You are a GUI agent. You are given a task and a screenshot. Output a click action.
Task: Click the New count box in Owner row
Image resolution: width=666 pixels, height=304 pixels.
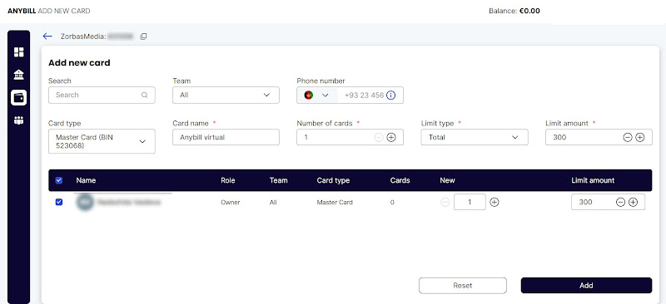[470, 202]
